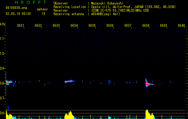This screenshot has height=119, width=188.
Task: Click the 'Receiving Location' label
Action: coord(70,7)
